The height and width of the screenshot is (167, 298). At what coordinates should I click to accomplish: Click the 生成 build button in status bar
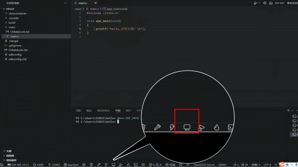click(x=170, y=165)
